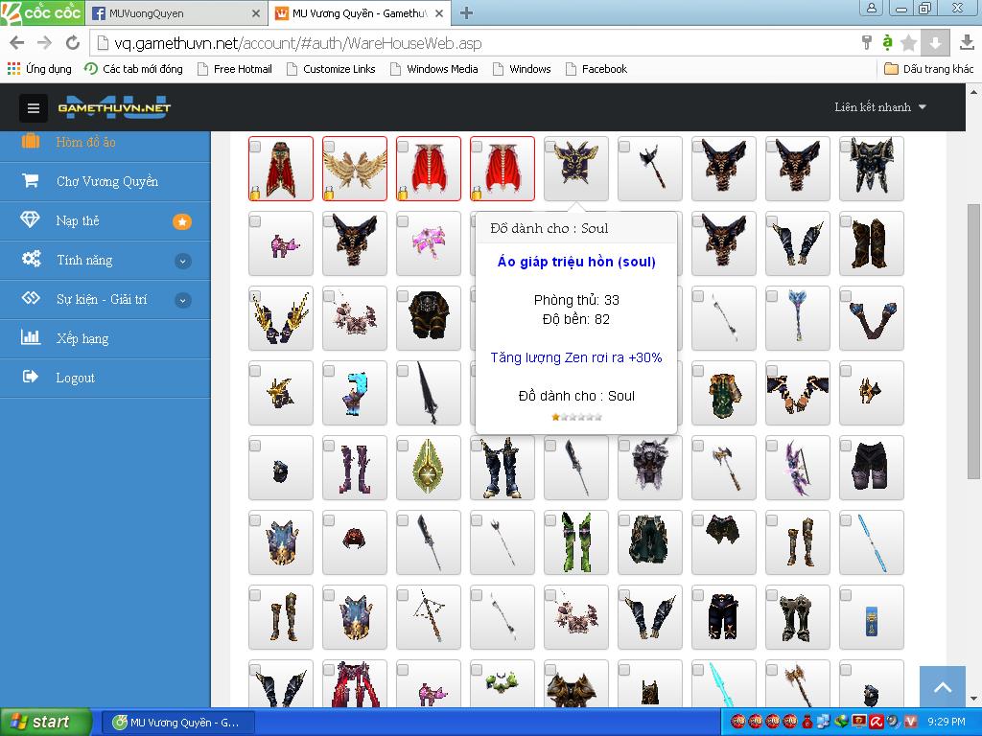Click the Windows start button
The height and width of the screenshot is (736, 982).
tap(45, 722)
